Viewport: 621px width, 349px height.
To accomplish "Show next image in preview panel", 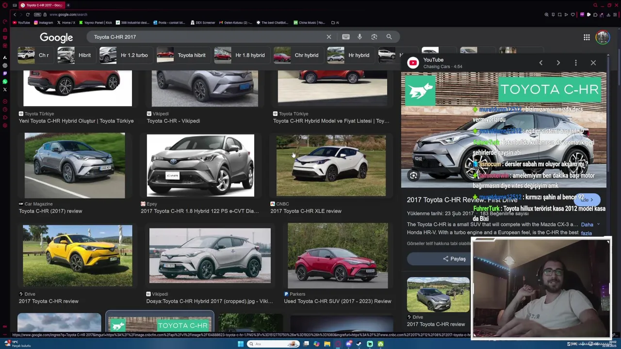I will point(558,63).
